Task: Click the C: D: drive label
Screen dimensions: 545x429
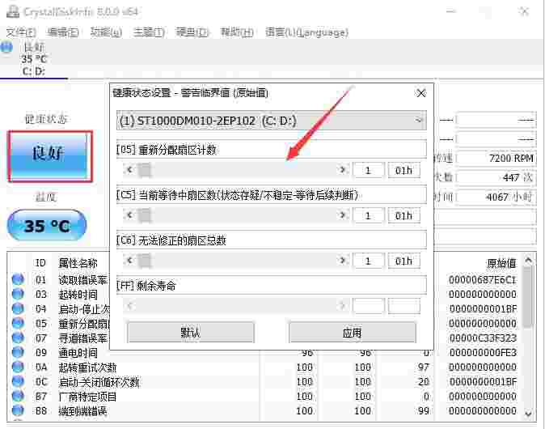Action: pyautogui.click(x=34, y=71)
